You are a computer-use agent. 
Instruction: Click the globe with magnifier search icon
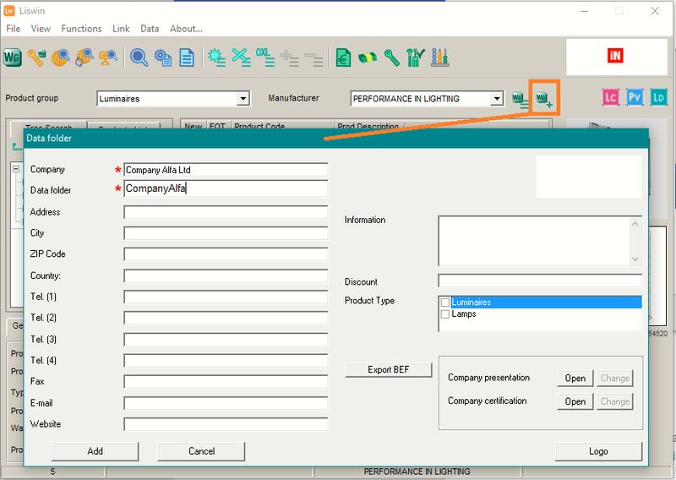[61, 57]
